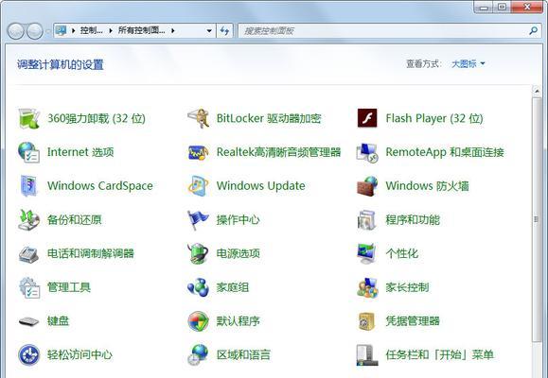Screen dimensions: 548x378
Task: Click the forward navigation button
Action: coord(35,31)
